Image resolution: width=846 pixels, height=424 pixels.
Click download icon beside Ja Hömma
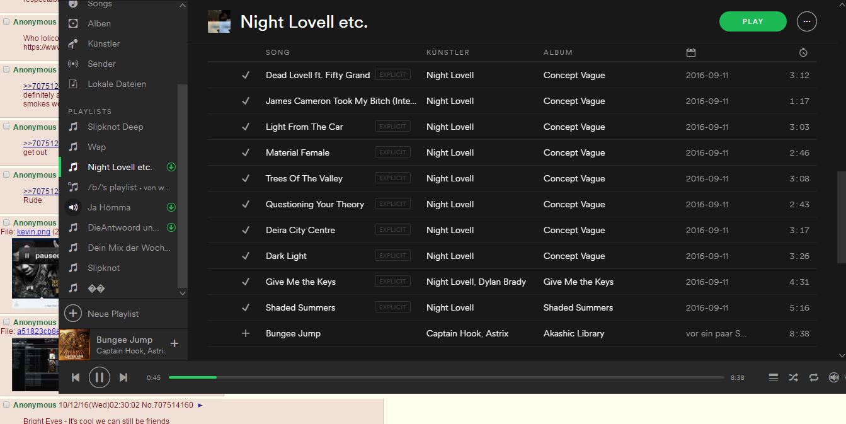pyautogui.click(x=171, y=207)
